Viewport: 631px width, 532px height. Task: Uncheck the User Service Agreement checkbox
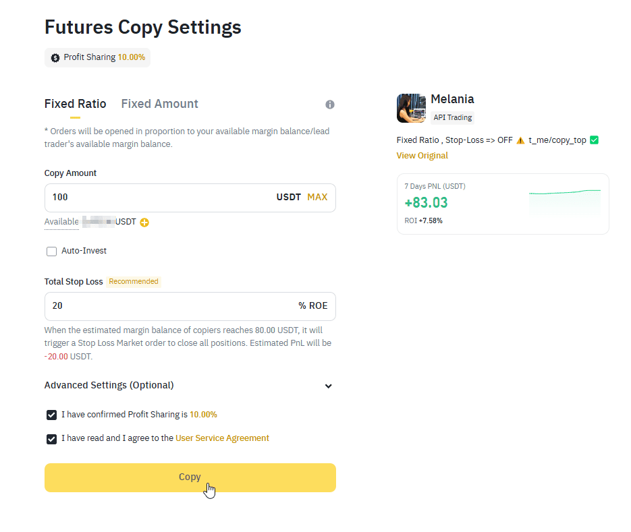(51, 439)
